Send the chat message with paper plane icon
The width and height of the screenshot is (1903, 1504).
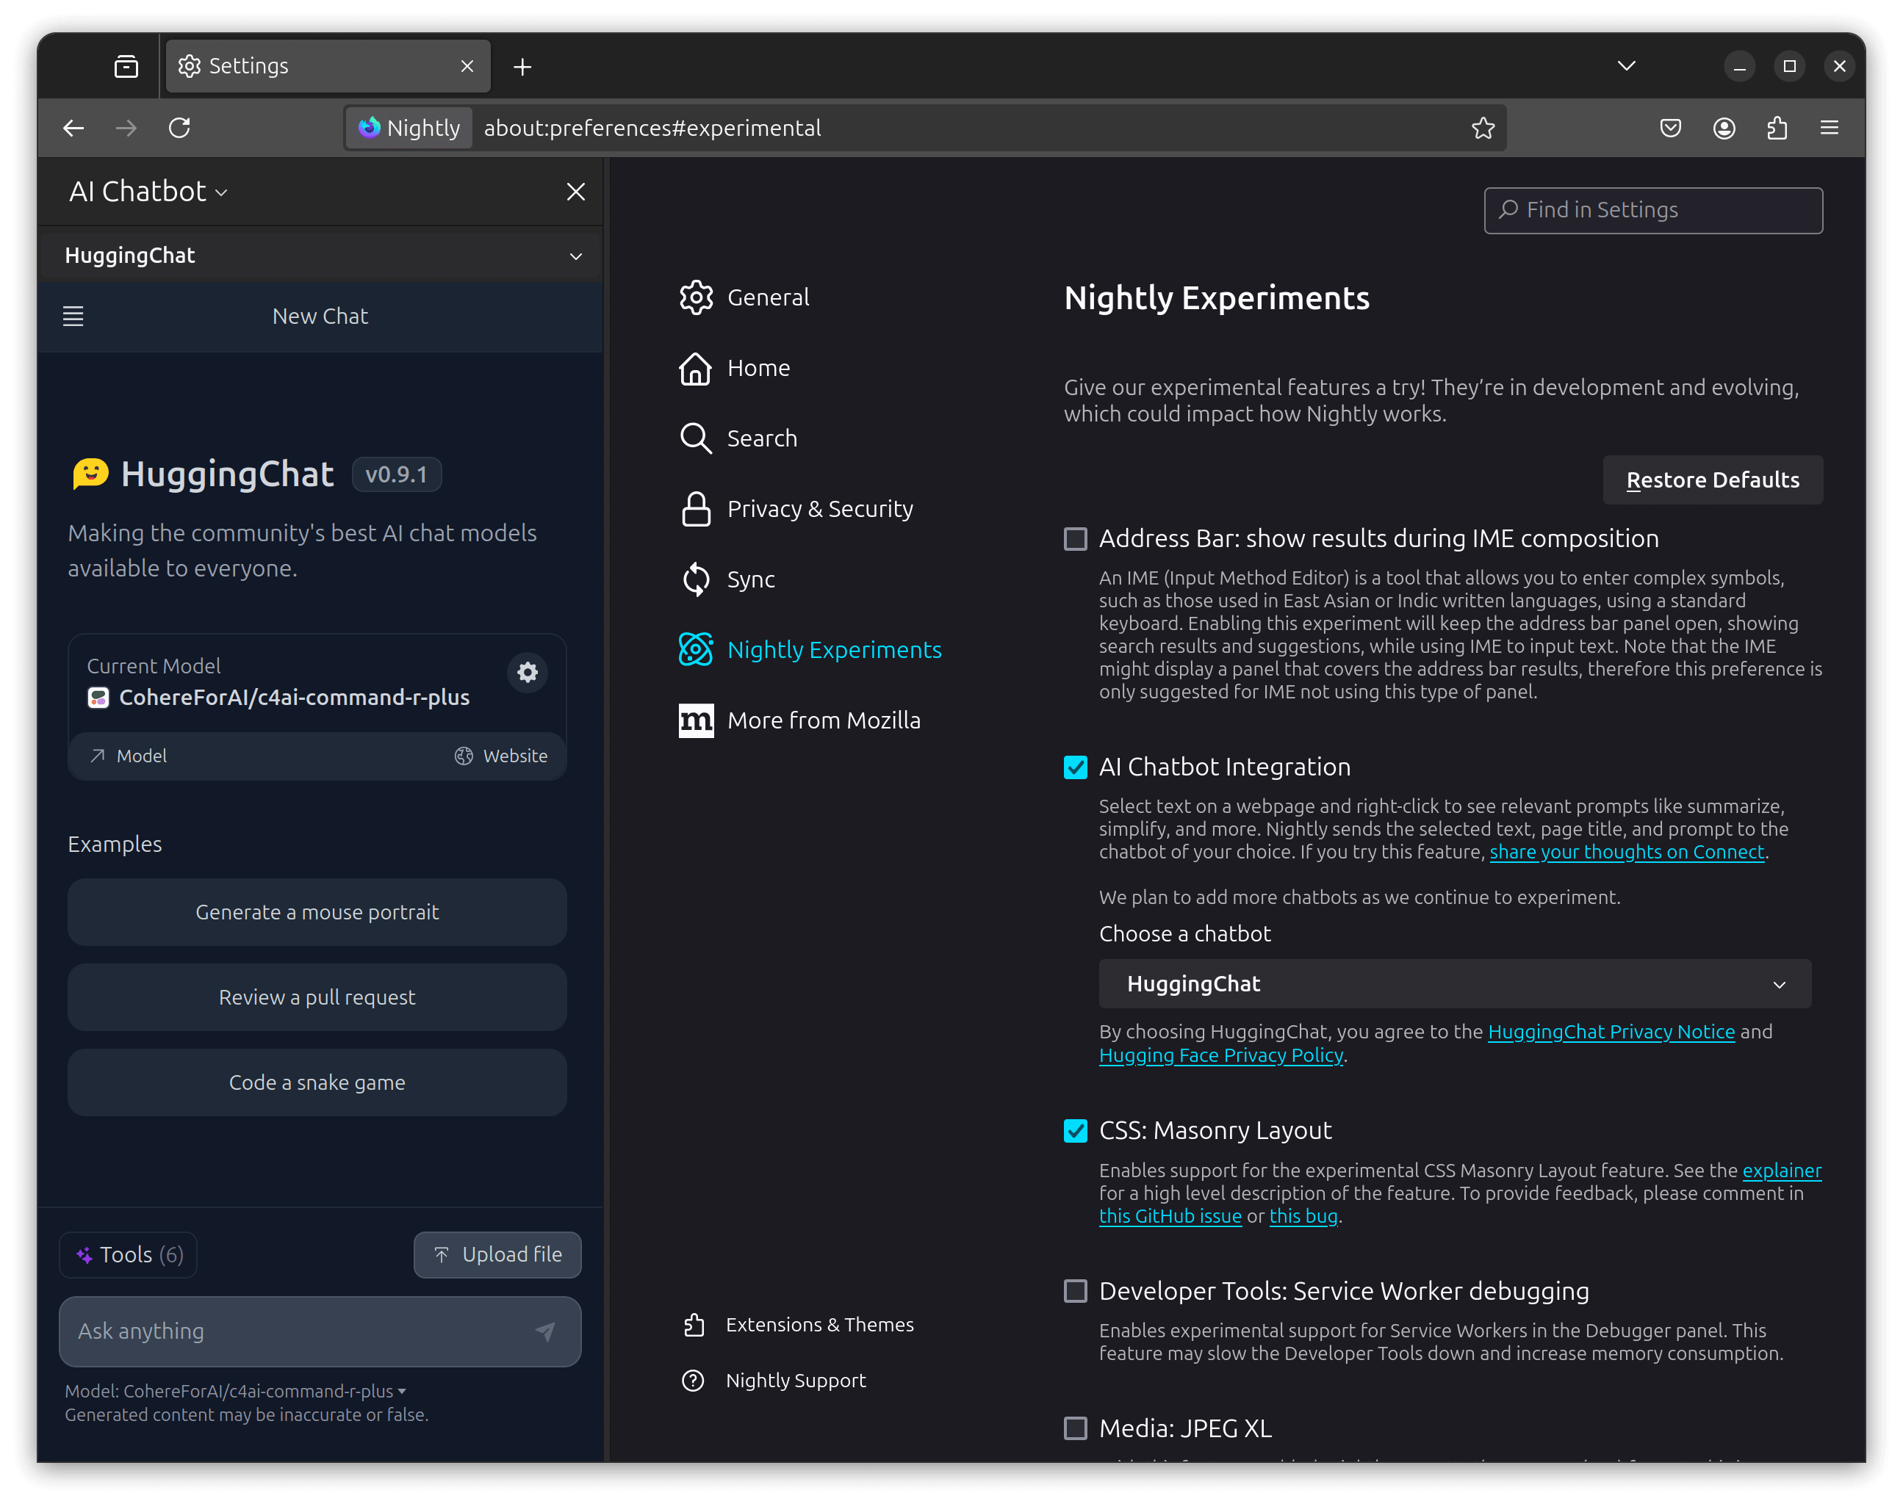[546, 1331]
